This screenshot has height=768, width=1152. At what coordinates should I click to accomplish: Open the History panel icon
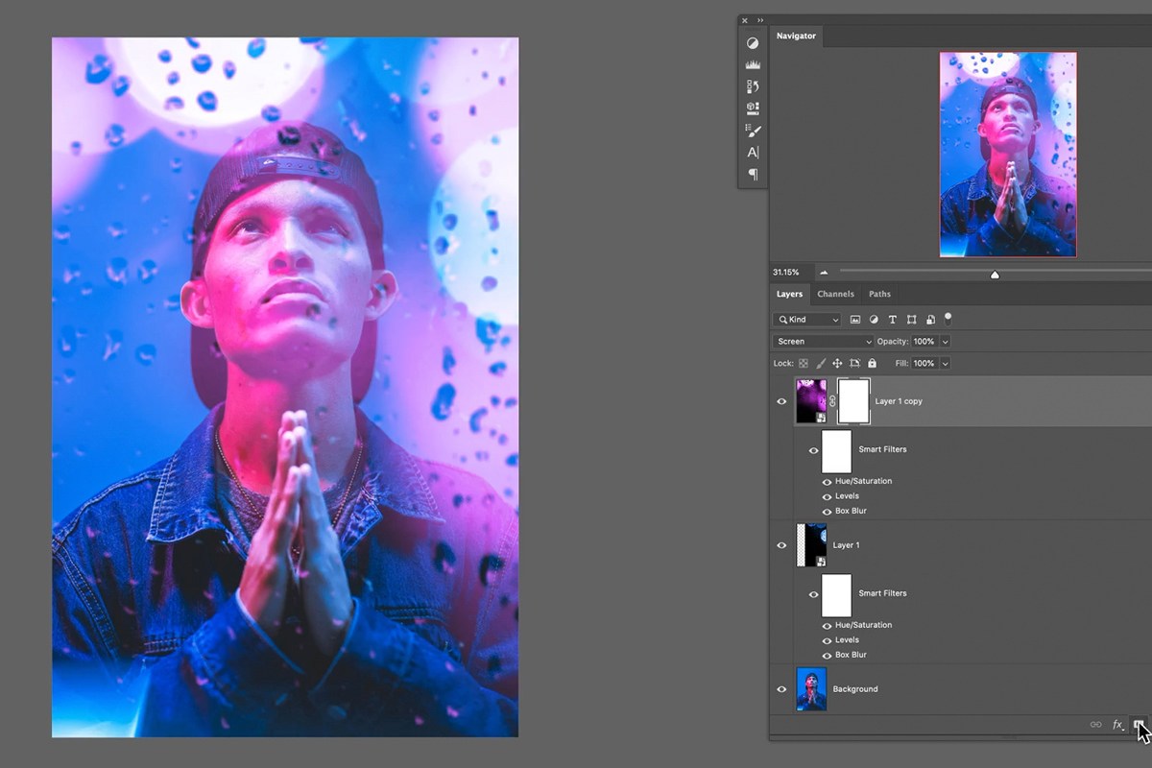[753, 86]
